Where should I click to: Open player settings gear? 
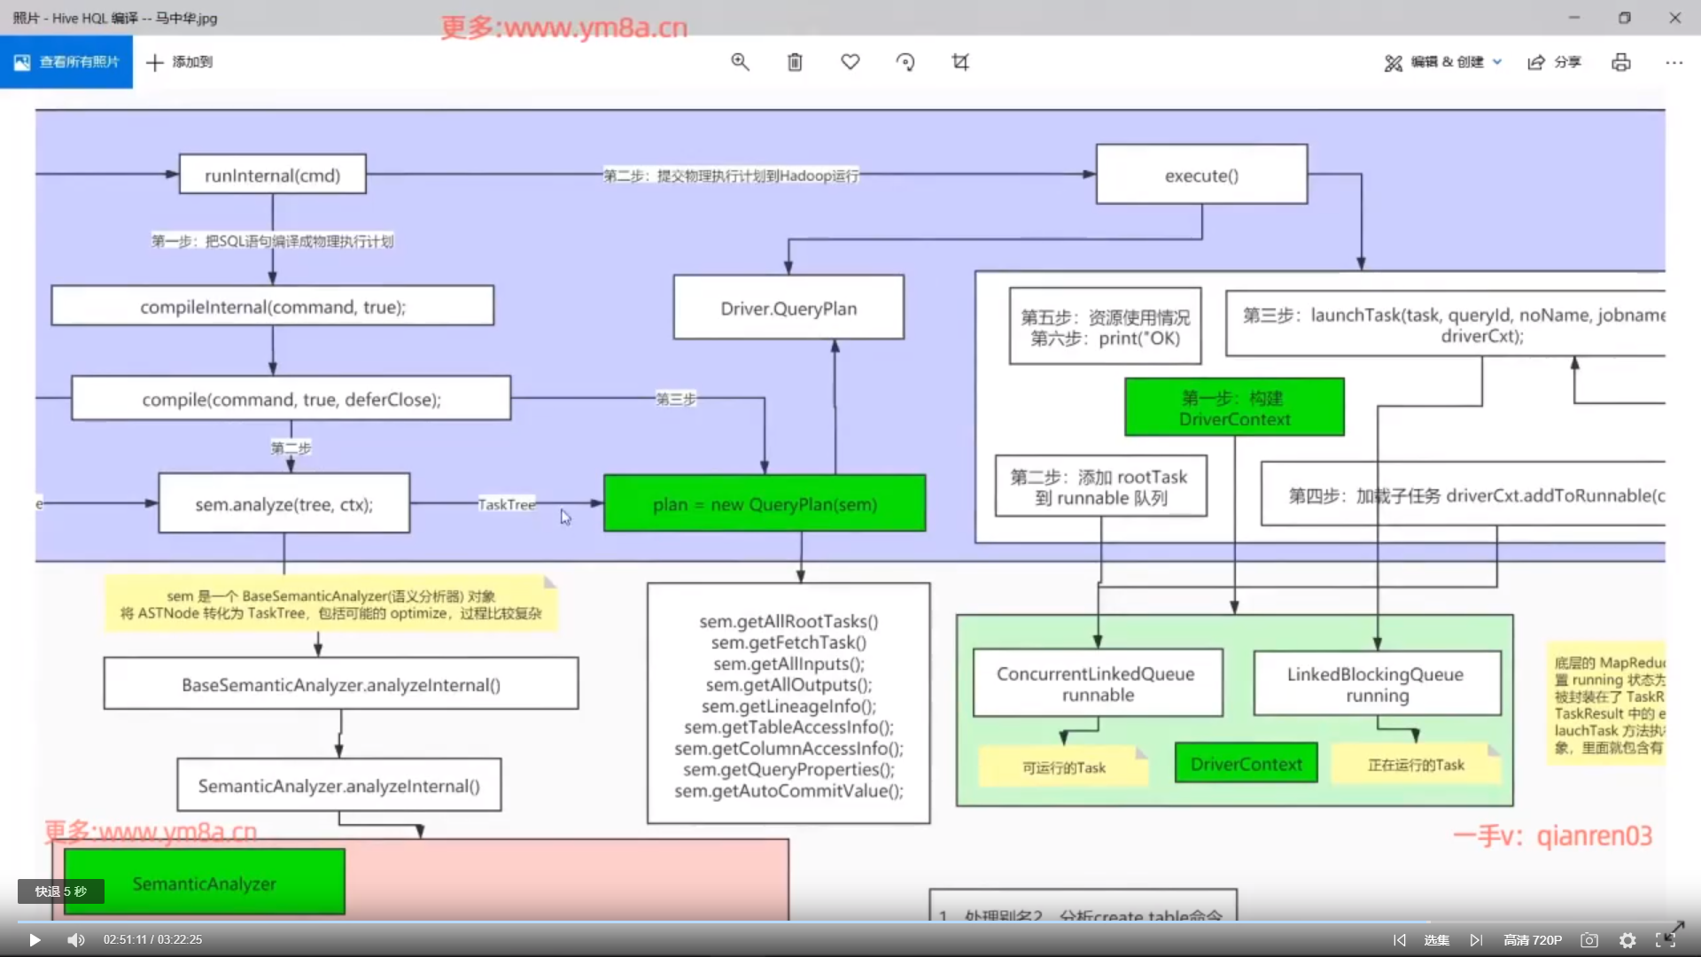pos(1627,940)
